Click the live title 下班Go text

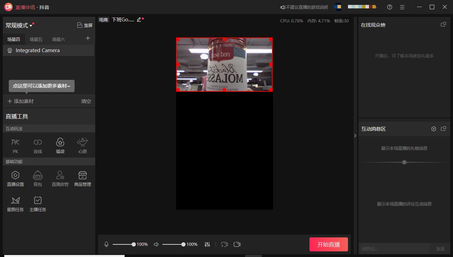123,20
